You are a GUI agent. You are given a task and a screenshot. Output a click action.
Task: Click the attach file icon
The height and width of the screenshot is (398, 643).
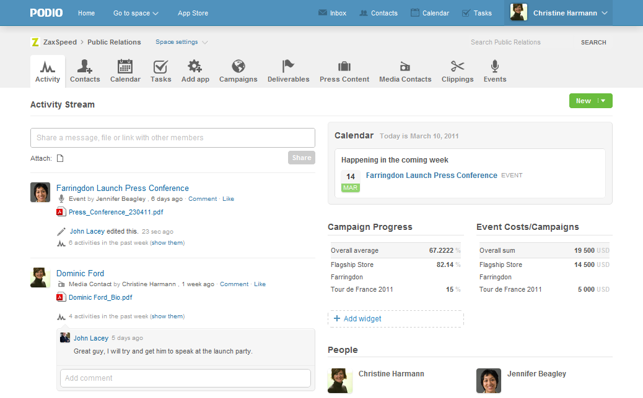point(60,158)
